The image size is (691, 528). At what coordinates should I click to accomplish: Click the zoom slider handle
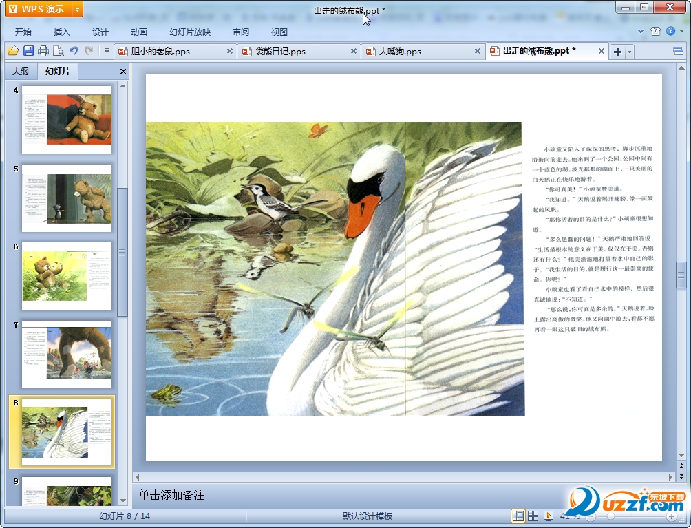610,516
